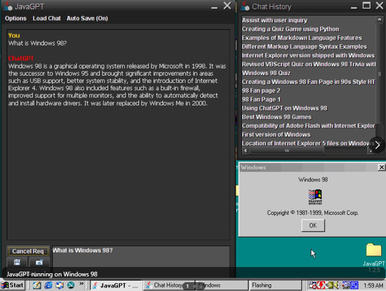This screenshot has height=291, width=386.
Task: Toggle the Auto Save (On) setting
Action: tap(87, 18)
